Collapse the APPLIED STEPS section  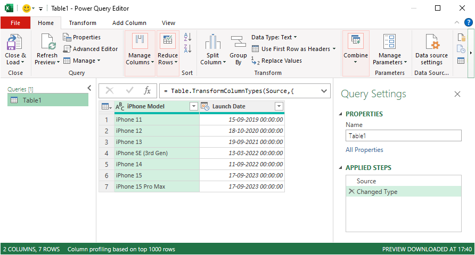[x=340, y=167]
